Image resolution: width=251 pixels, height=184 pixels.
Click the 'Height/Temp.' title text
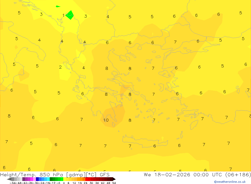[x=18, y=175]
